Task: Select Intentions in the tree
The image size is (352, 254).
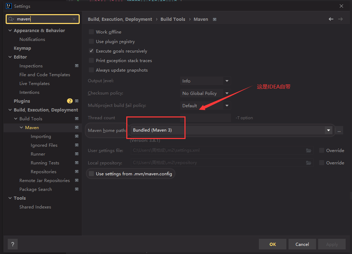Action: click(29, 92)
